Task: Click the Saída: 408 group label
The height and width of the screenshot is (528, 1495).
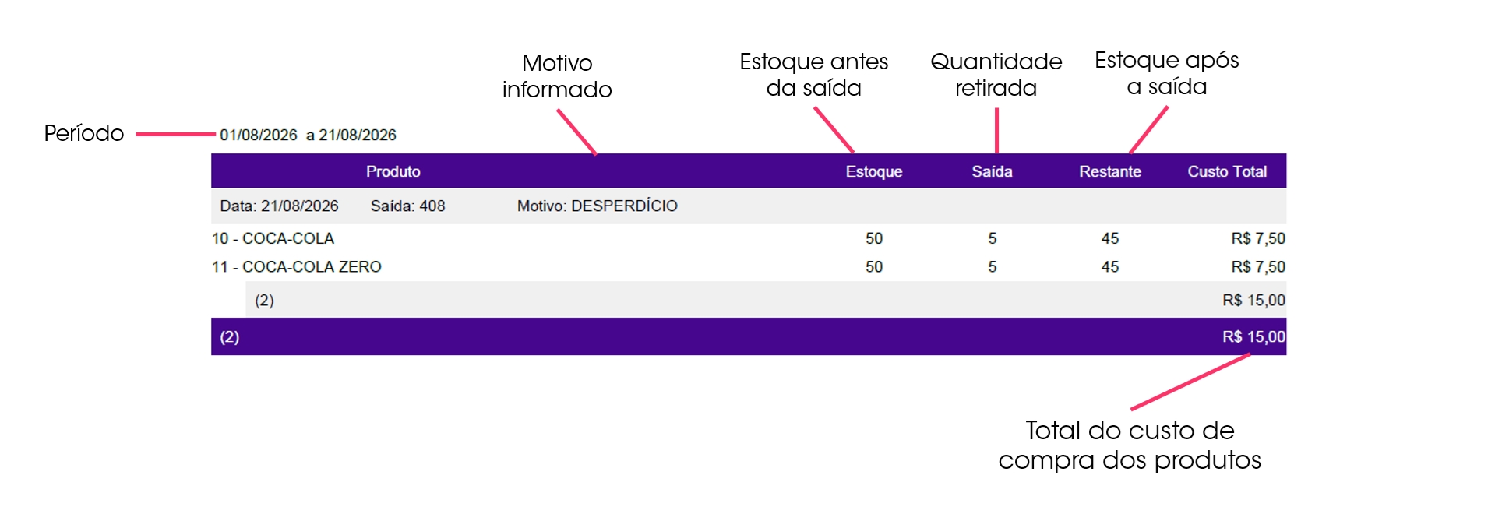Action: point(407,206)
